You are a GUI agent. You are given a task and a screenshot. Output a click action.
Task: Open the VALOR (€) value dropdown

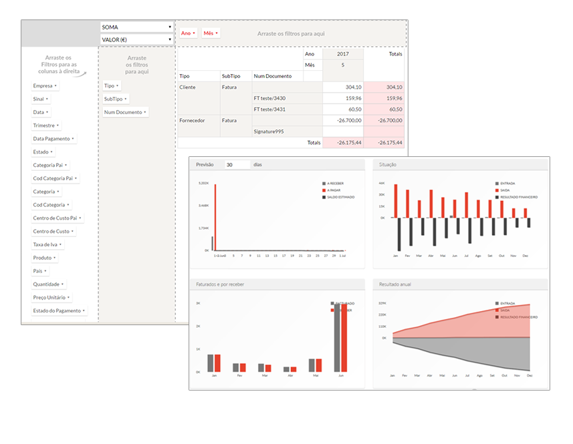[136, 39]
